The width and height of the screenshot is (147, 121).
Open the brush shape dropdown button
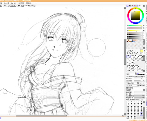138,83
